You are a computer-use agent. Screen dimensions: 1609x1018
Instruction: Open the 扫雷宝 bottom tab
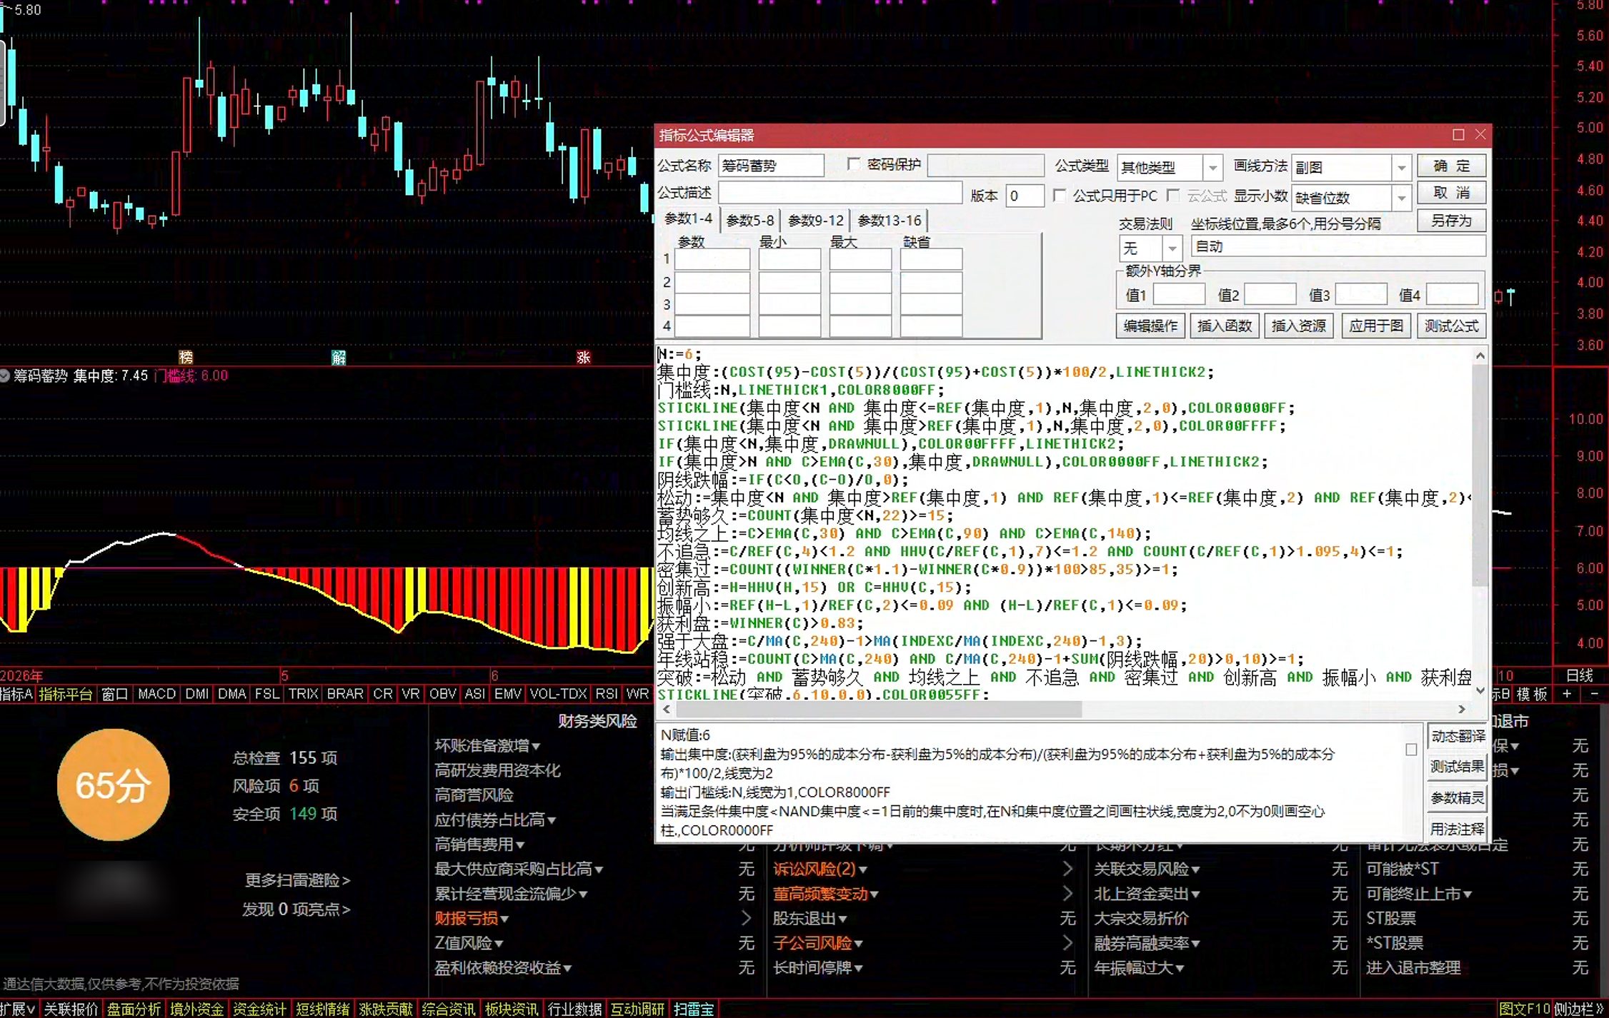point(694,1009)
